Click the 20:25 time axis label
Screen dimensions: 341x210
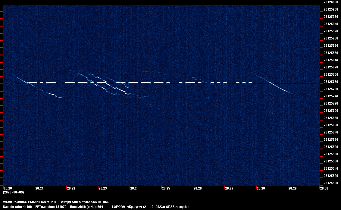(x=166, y=188)
